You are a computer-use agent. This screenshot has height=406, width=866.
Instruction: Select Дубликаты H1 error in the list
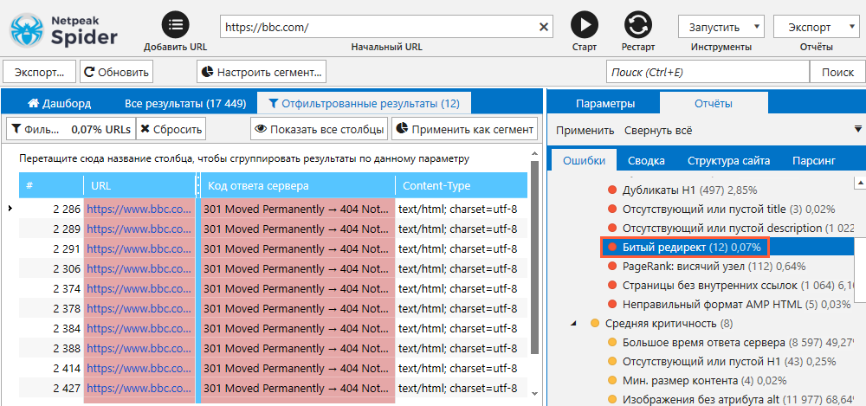pos(682,190)
